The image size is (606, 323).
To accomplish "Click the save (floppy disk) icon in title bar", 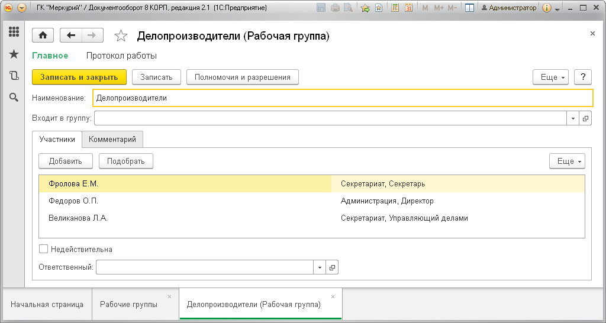I will click(x=321, y=8).
